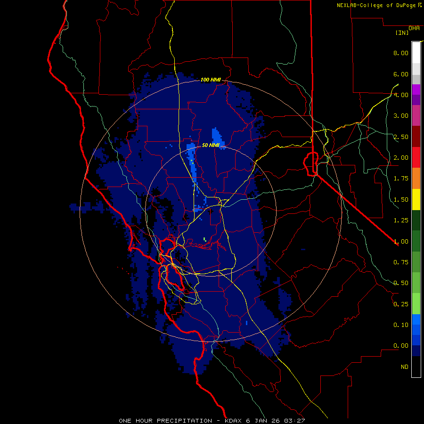
Task: Select the 1.00 legend value
Action: [401, 242]
